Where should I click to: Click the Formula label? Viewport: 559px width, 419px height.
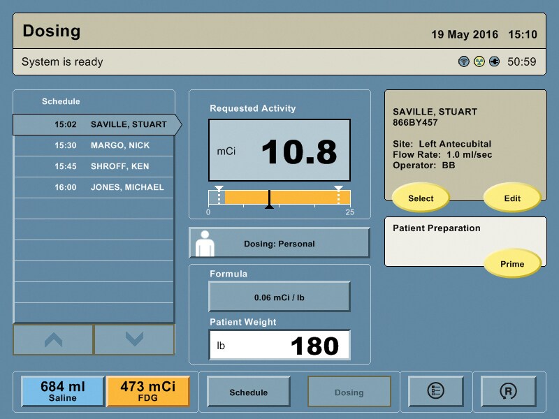(x=228, y=274)
